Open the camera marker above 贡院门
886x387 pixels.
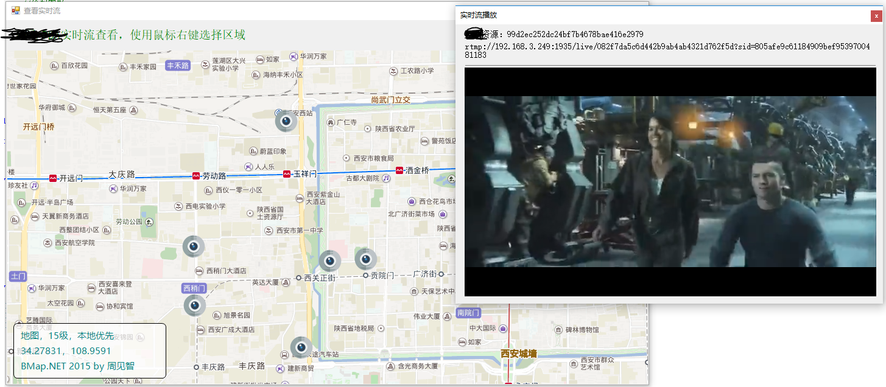pos(365,259)
